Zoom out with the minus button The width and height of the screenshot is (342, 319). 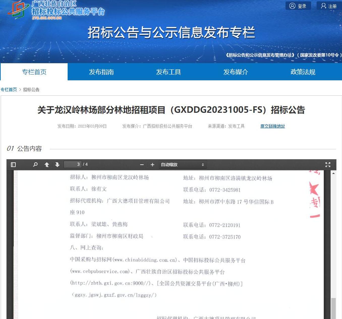(142, 165)
